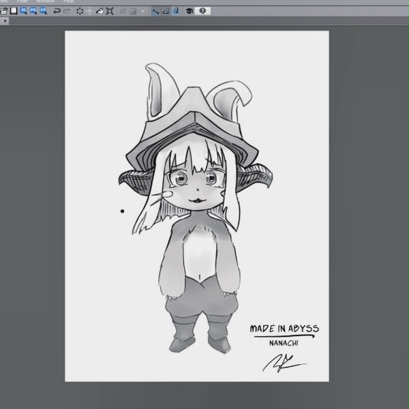Toggle Snap to Grid

(176, 11)
